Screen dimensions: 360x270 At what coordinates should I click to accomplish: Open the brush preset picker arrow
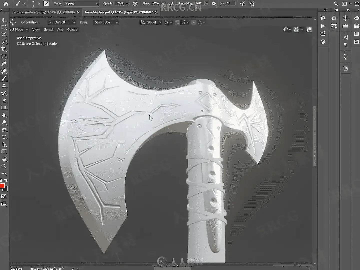coord(39,4)
